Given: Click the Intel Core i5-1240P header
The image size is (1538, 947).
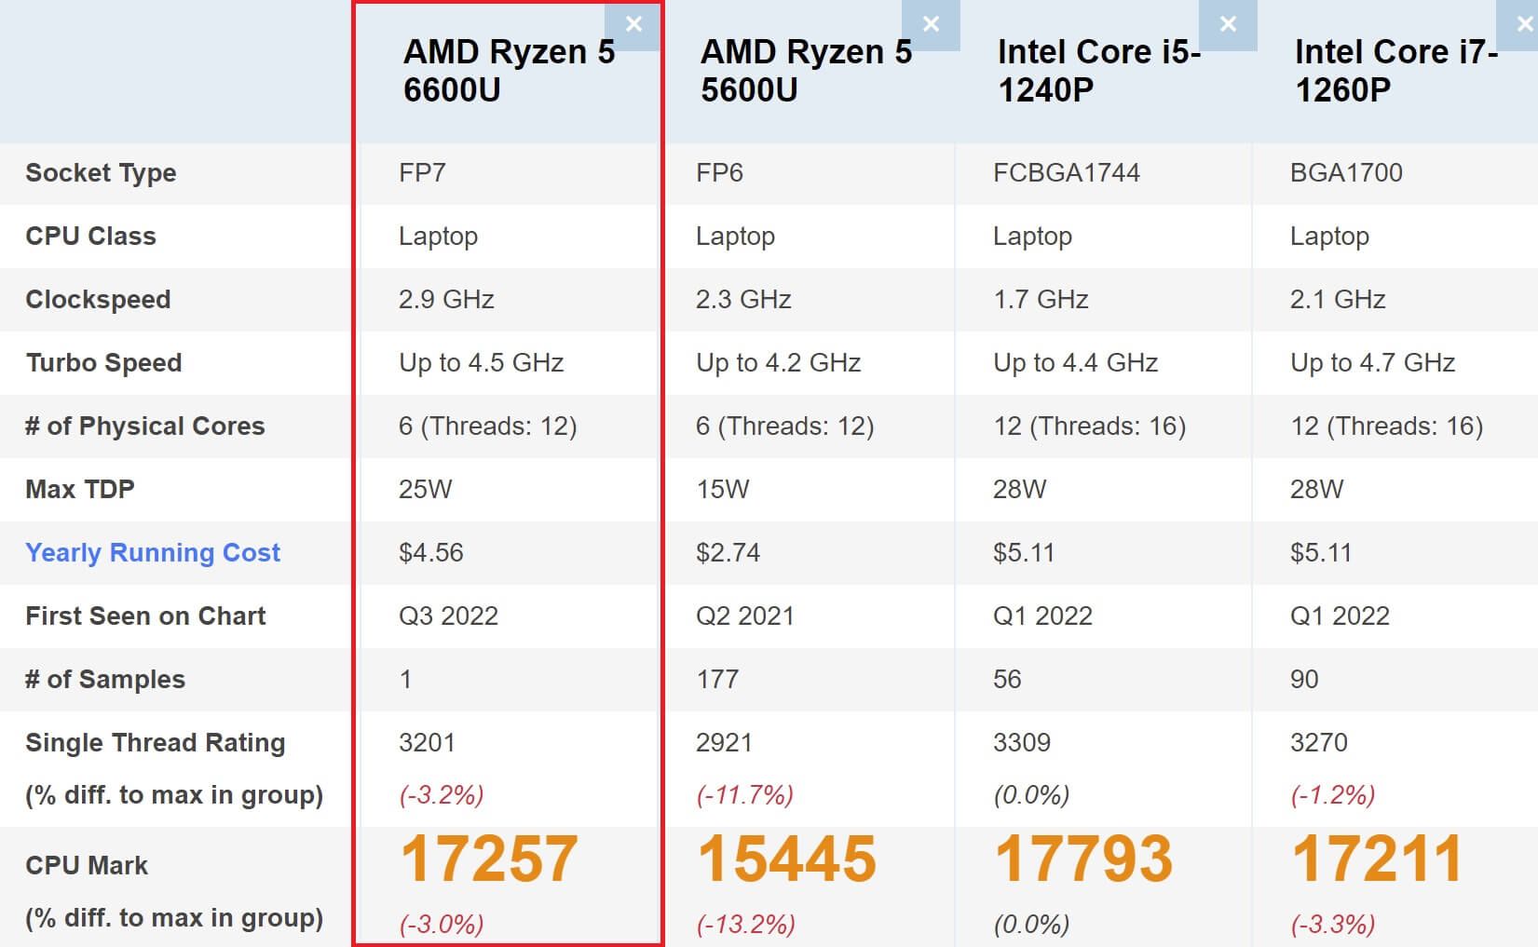Looking at the screenshot, I should click(x=1099, y=71).
